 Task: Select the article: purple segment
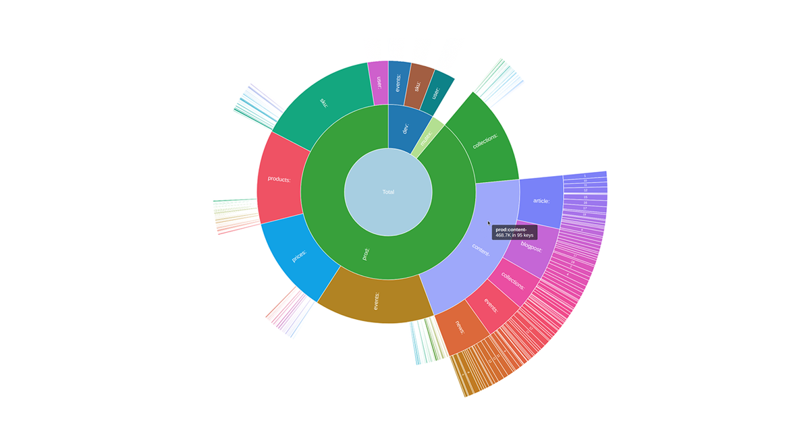click(540, 202)
